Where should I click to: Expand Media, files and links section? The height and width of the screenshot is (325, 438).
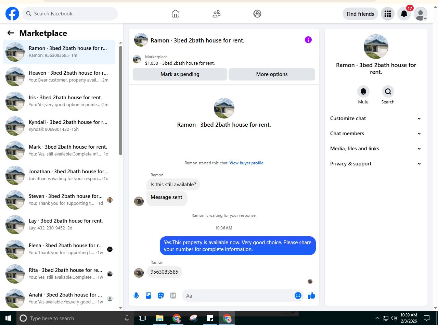click(376, 149)
